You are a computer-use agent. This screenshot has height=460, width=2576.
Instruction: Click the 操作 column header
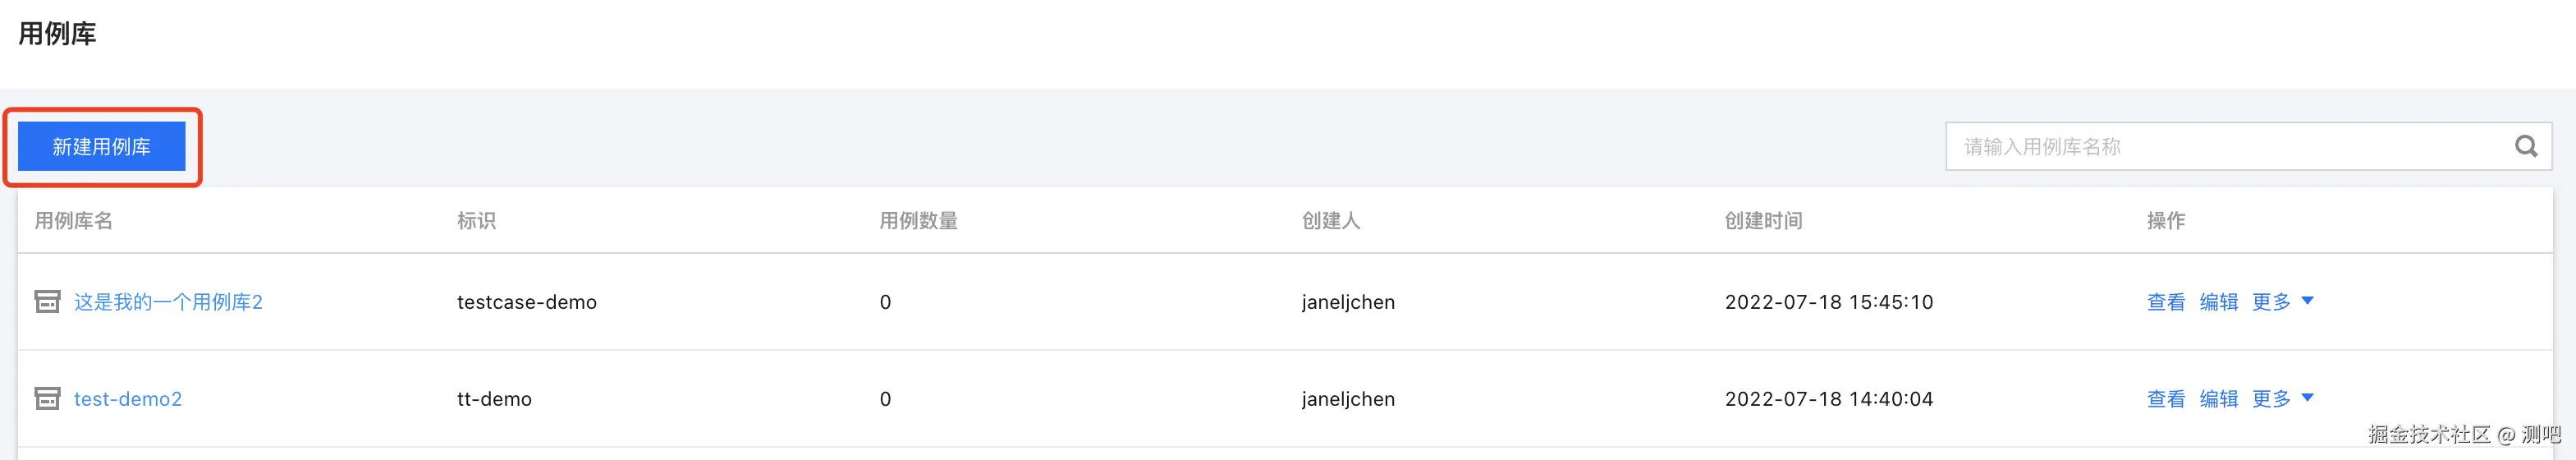click(2165, 221)
